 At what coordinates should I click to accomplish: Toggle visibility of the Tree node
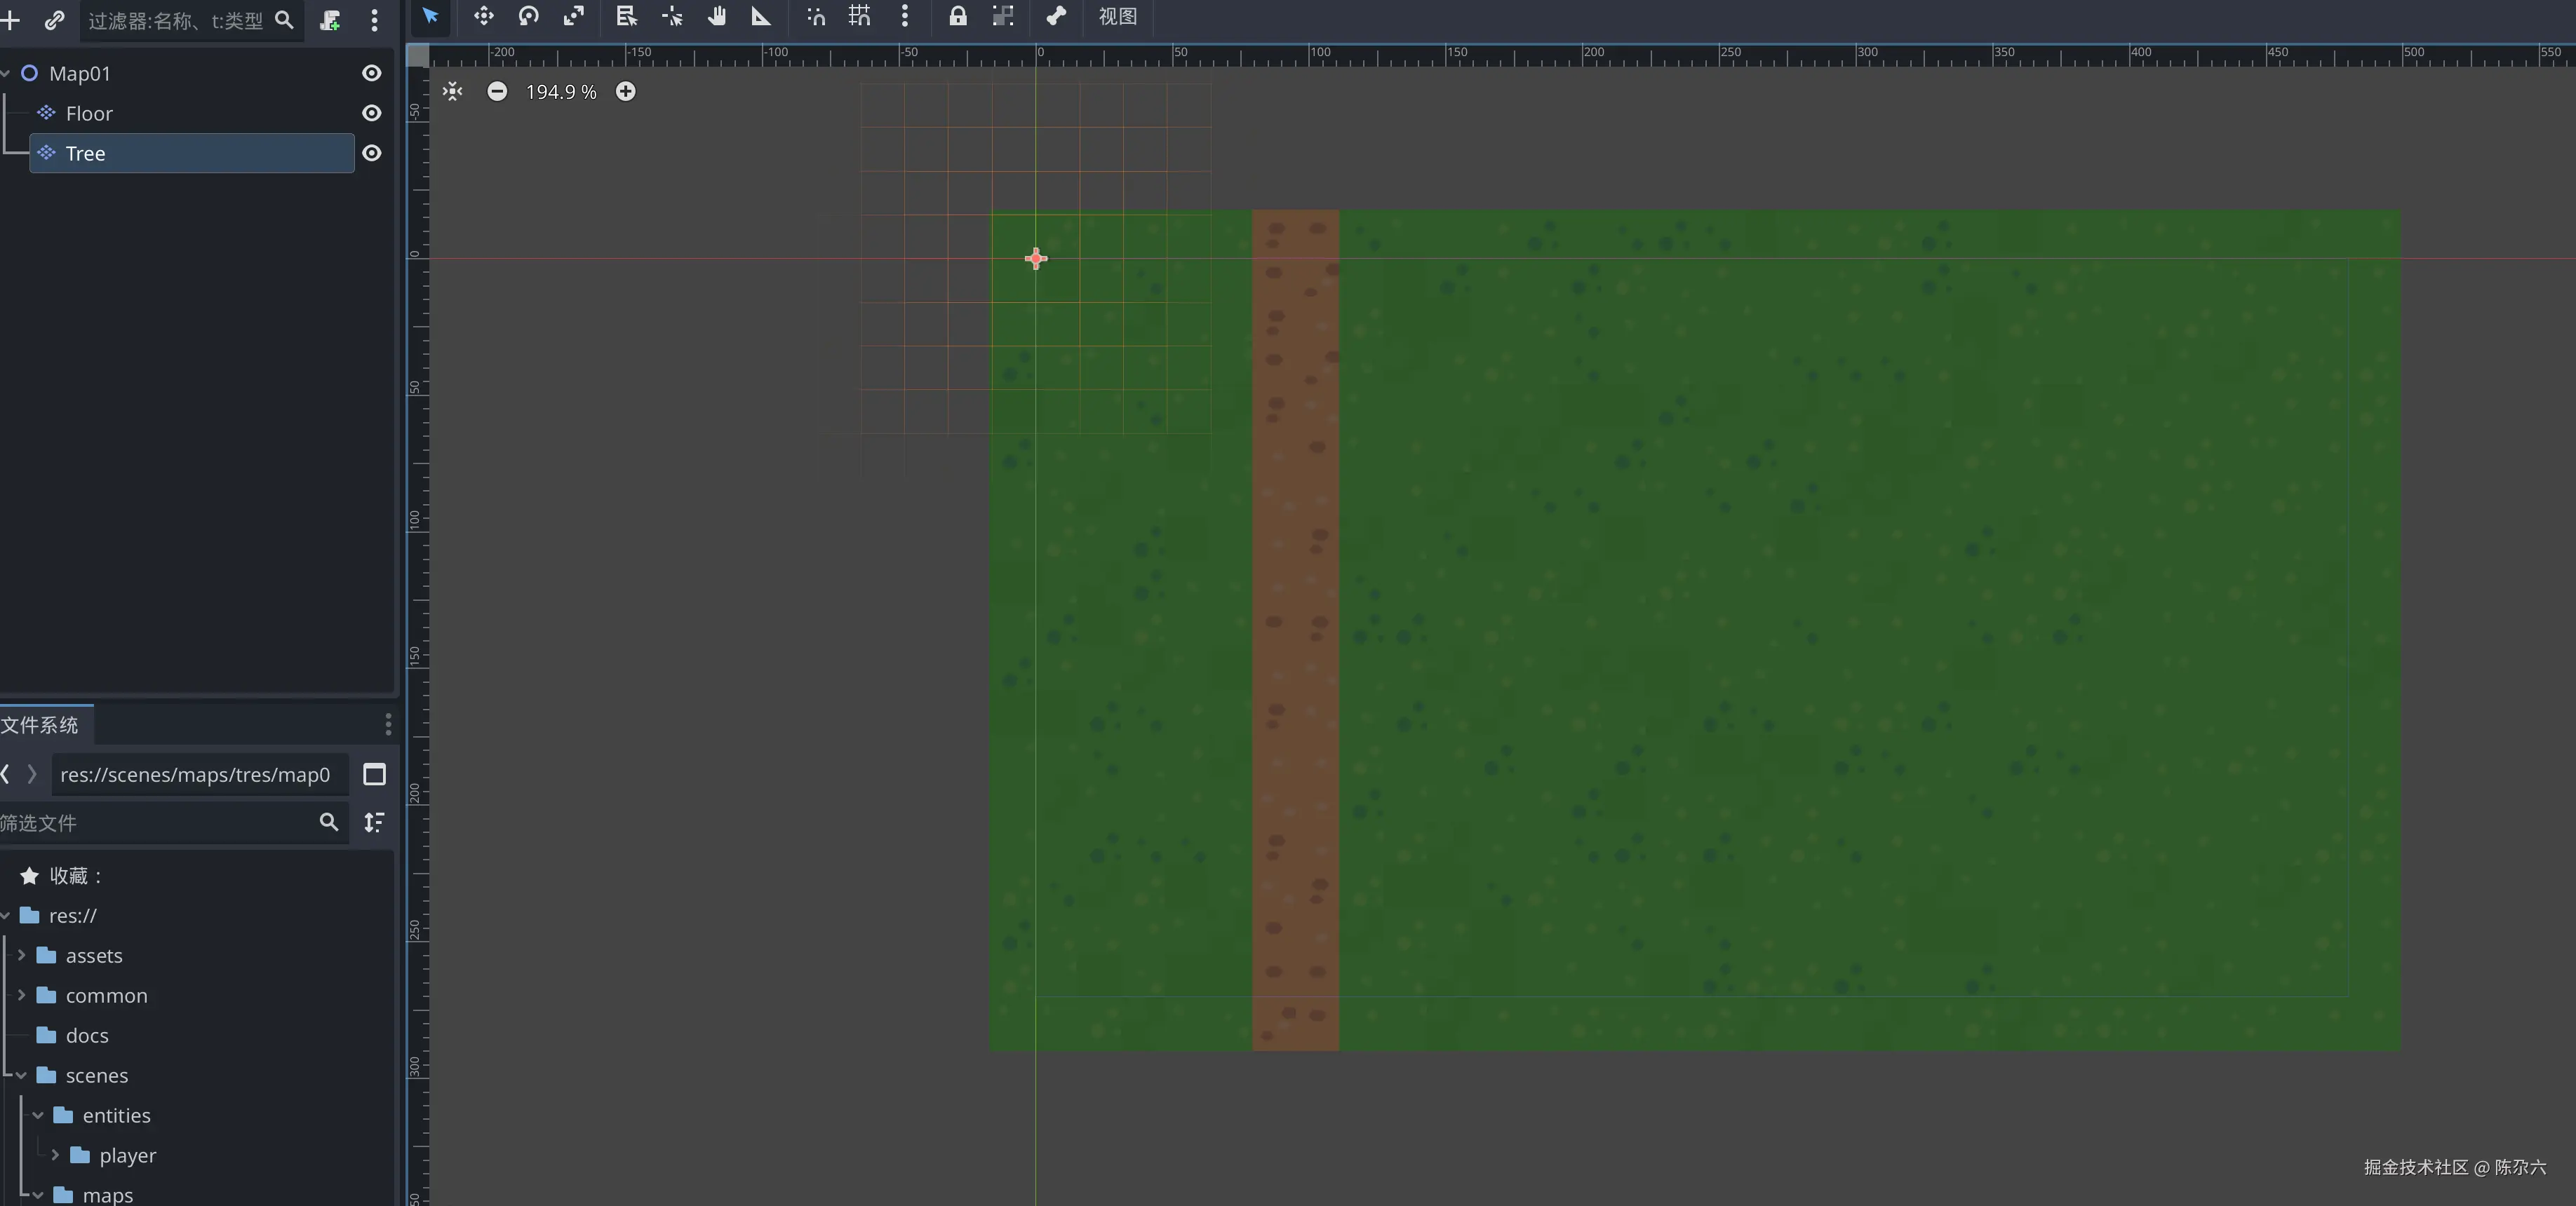371,154
